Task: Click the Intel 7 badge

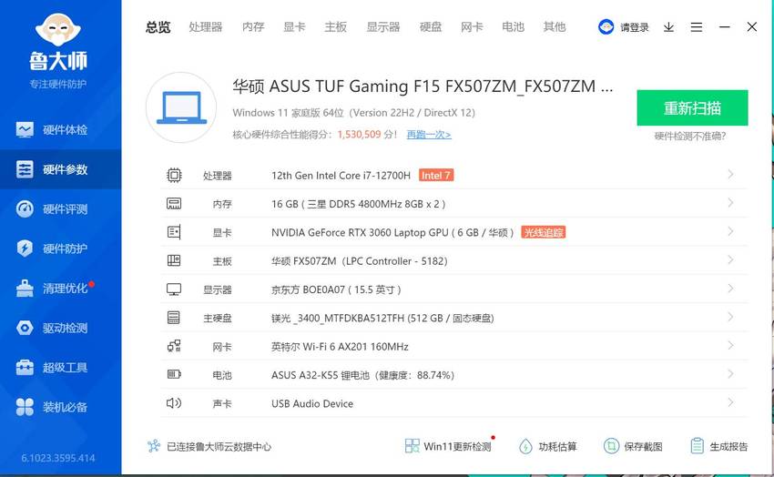Action: [436, 175]
